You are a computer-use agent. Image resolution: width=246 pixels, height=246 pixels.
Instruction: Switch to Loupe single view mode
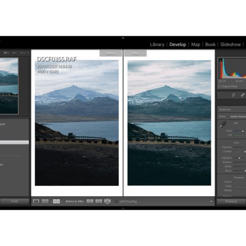(x=36, y=201)
